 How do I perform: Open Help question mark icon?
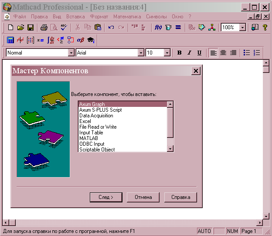265,27
